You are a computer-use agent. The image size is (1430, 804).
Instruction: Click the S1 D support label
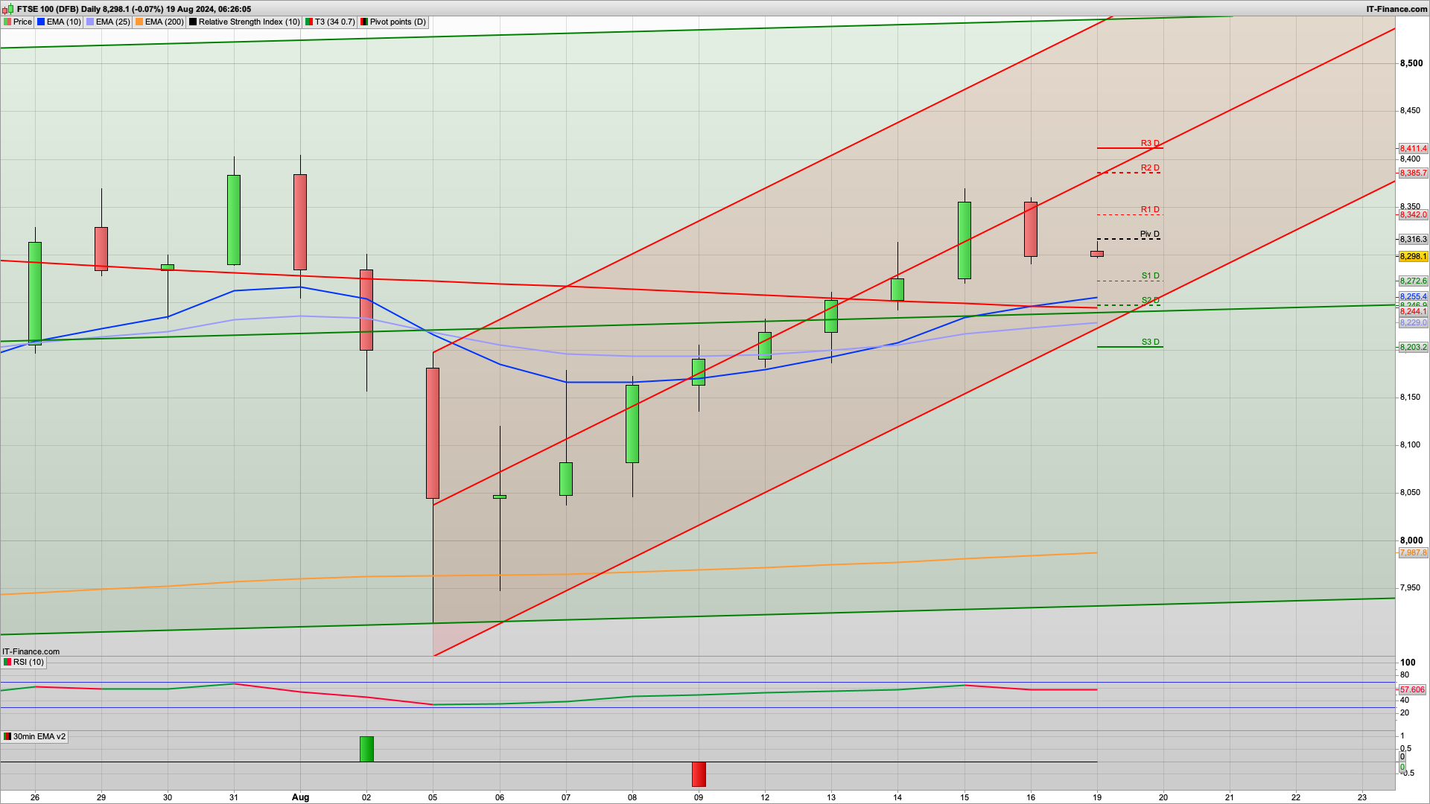pyautogui.click(x=1150, y=275)
